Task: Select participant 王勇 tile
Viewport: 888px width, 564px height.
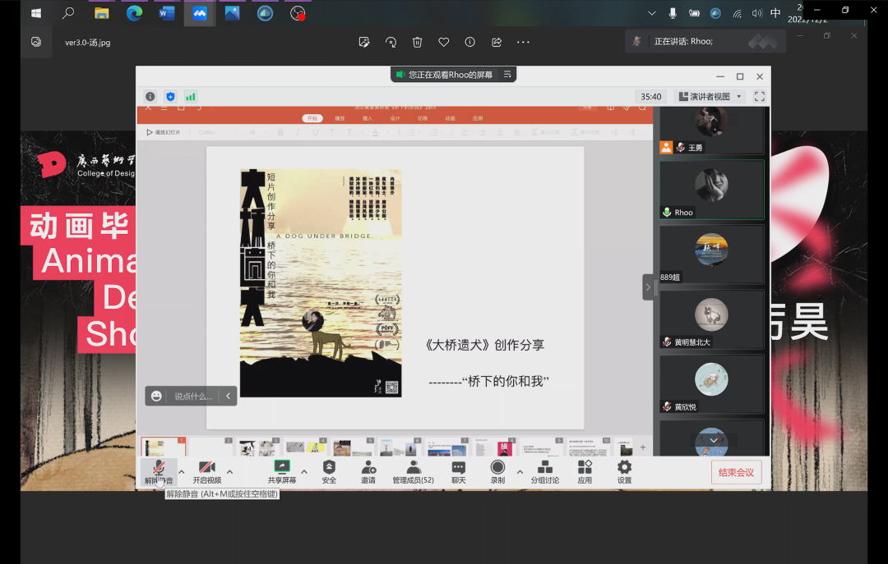Action: point(711,130)
